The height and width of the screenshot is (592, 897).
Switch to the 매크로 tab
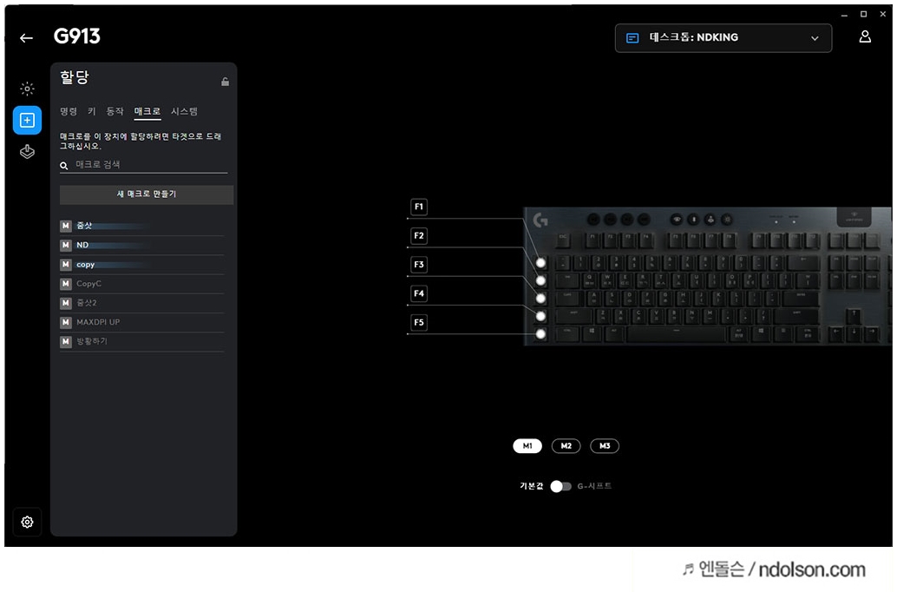pyautogui.click(x=147, y=111)
